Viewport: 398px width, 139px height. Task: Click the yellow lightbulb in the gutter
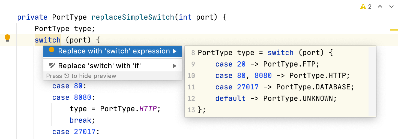[8, 39]
